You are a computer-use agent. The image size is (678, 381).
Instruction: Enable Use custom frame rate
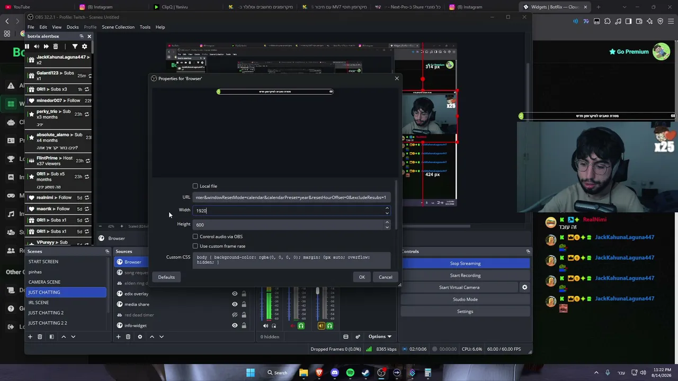coord(195,246)
